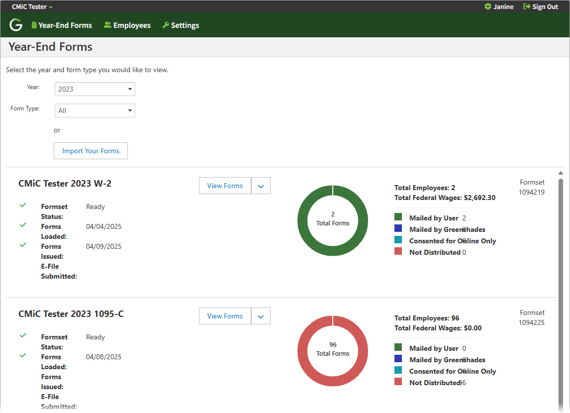Screen dimensions: 570x413
Task: Click the W-2 blue Mailed by Greenshades swatch
Action: [x=398, y=228]
